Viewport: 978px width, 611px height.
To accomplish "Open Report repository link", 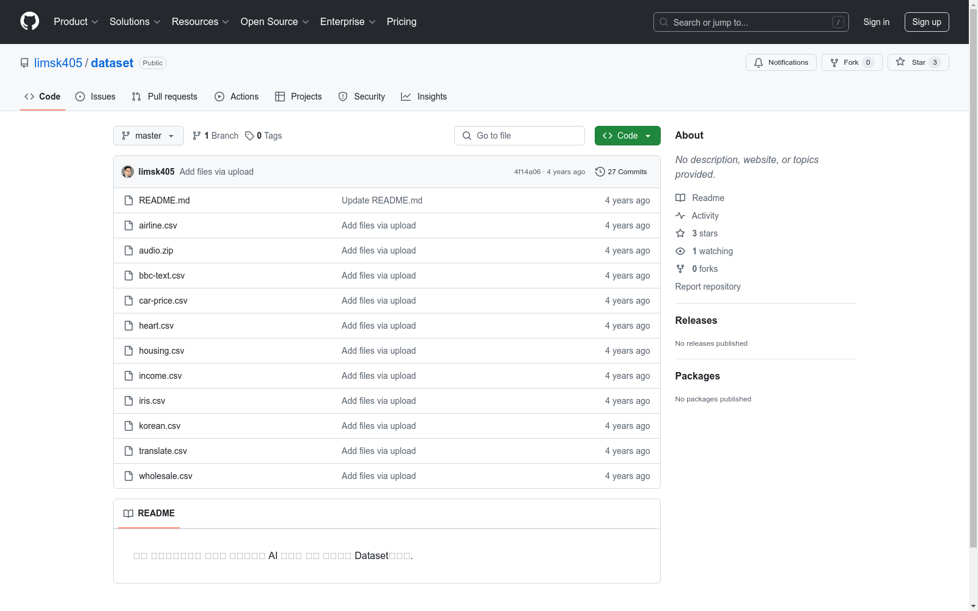I will tap(708, 287).
